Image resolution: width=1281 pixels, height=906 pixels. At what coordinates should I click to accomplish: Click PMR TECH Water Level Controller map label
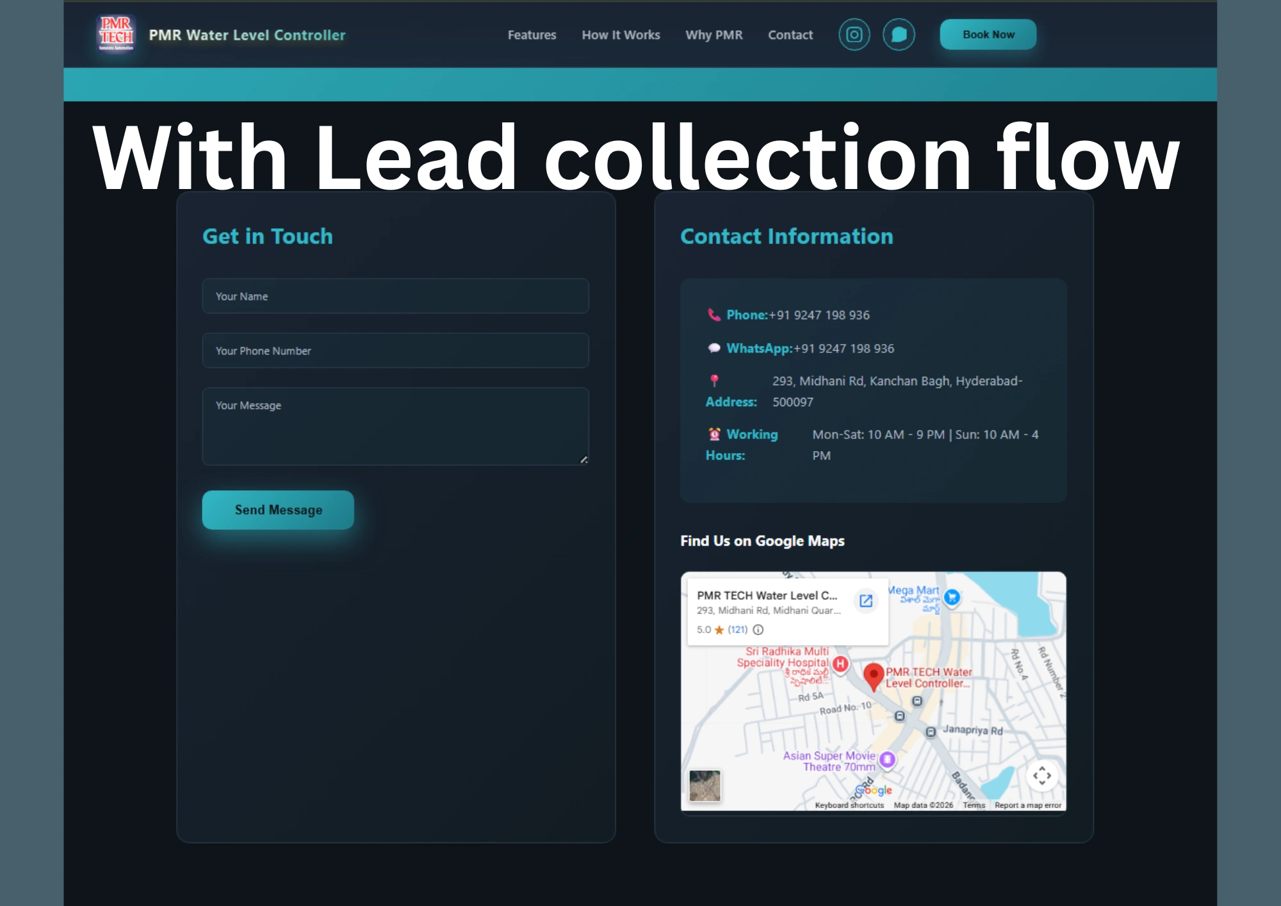click(928, 677)
